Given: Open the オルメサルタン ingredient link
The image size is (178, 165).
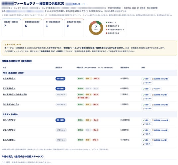Looking at the screenshot, I should (9, 79).
